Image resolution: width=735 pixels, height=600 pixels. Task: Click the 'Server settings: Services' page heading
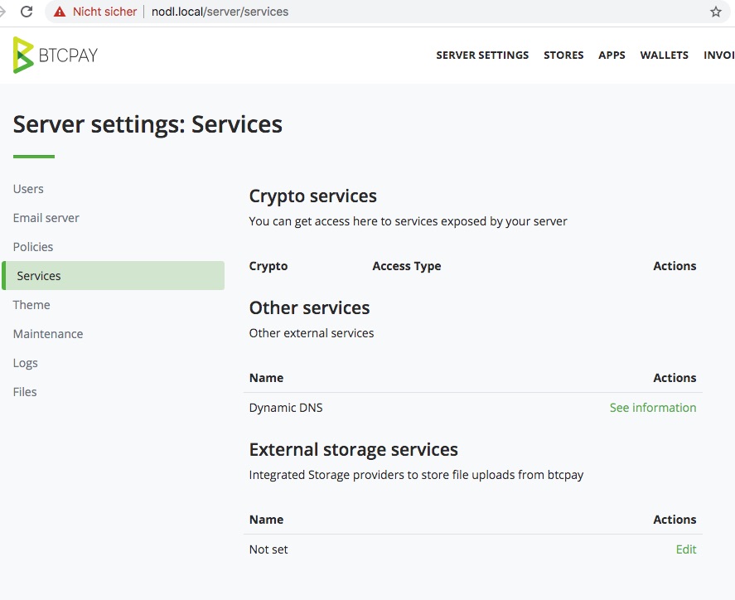coord(147,124)
